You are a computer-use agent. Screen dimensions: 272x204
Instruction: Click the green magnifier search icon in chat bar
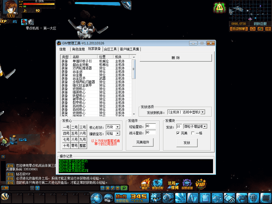point(124,188)
